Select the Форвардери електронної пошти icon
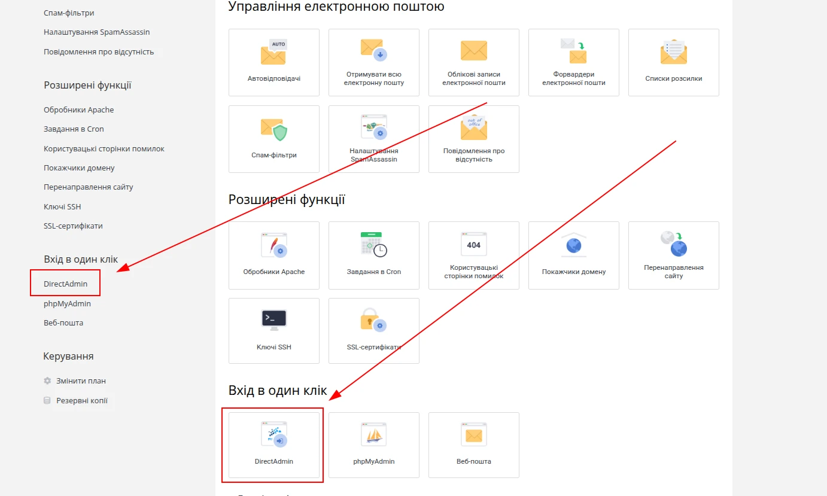The width and height of the screenshot is (827, 496). [574, 51]
